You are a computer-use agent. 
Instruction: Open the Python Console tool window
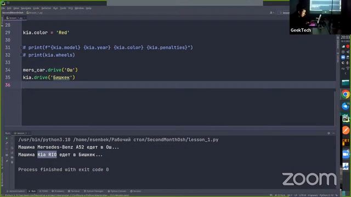[x=117, y=191]
